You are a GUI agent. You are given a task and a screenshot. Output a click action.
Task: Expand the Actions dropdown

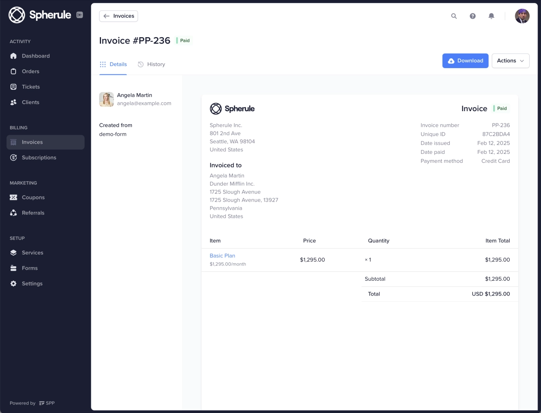pos(511,61)
